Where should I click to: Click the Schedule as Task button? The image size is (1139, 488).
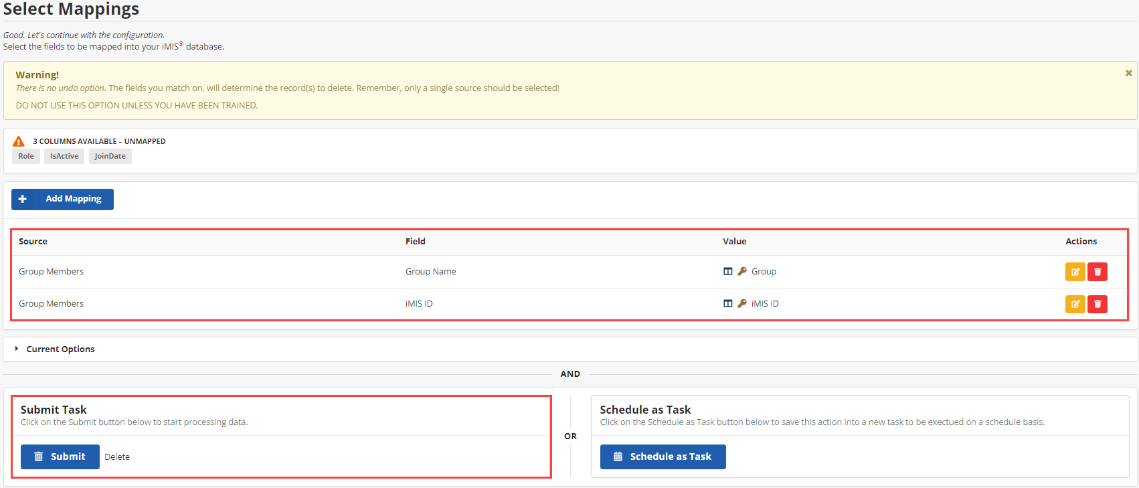coord(663,457)
